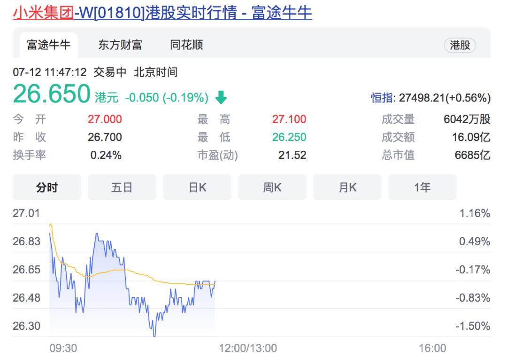Click the 港股 market badge

point(460,45)
